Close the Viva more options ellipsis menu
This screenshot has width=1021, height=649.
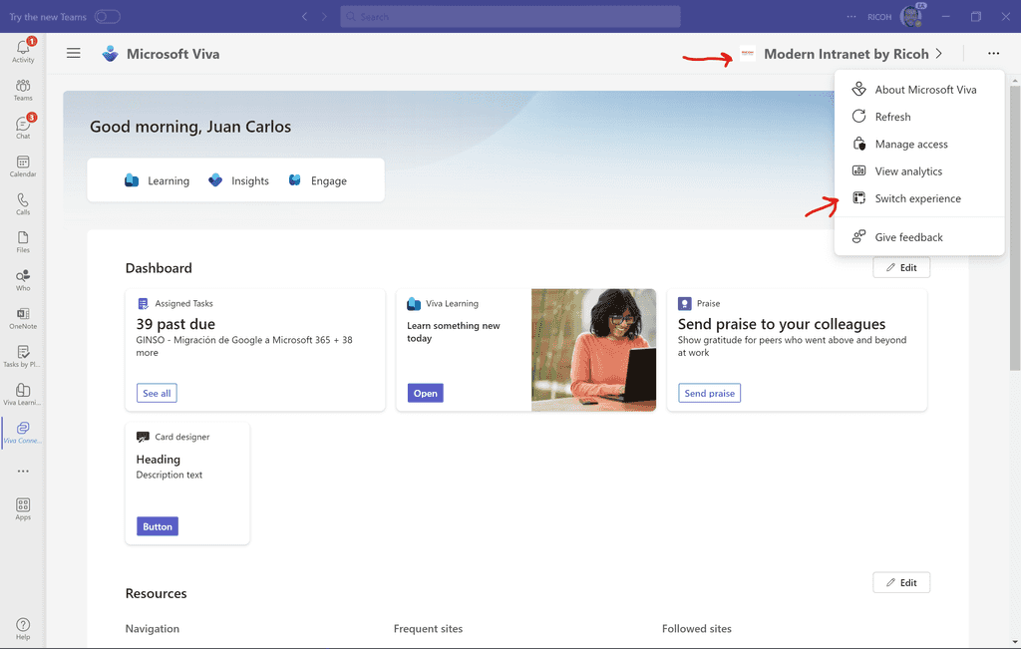[x=993, y=54]
